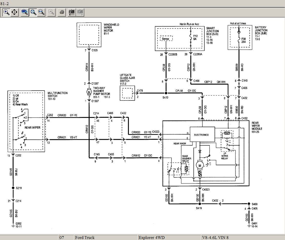Print the wiring diagram
Viewport: 285px width, 240px height.
(x=62, y=12)
